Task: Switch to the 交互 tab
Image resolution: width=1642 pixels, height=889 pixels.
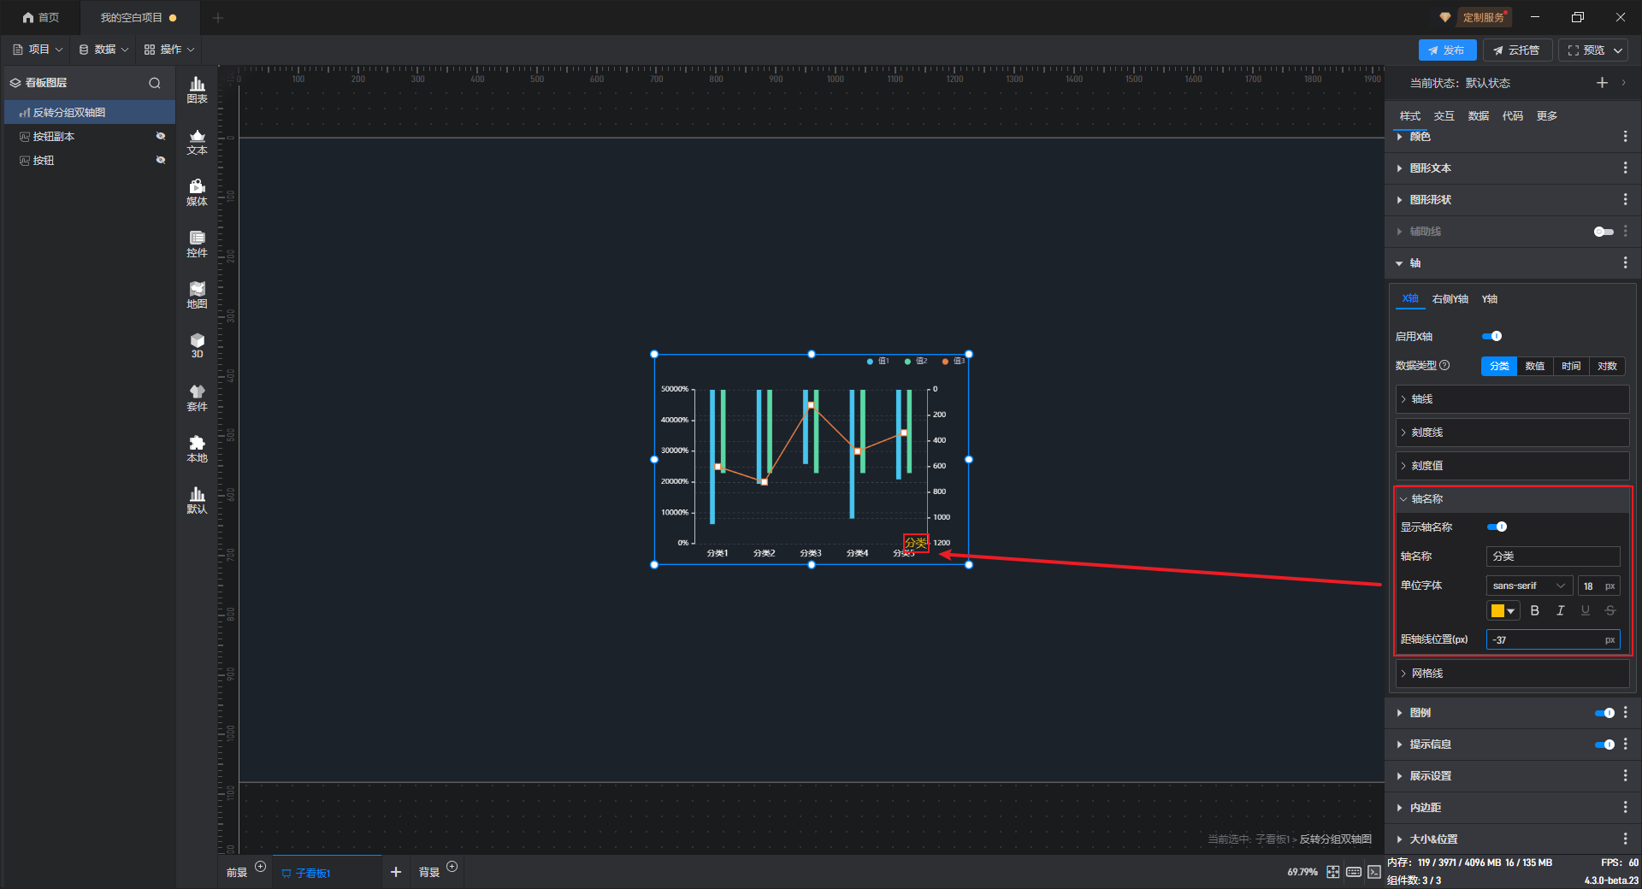Action: click(x=1444, y=116)
